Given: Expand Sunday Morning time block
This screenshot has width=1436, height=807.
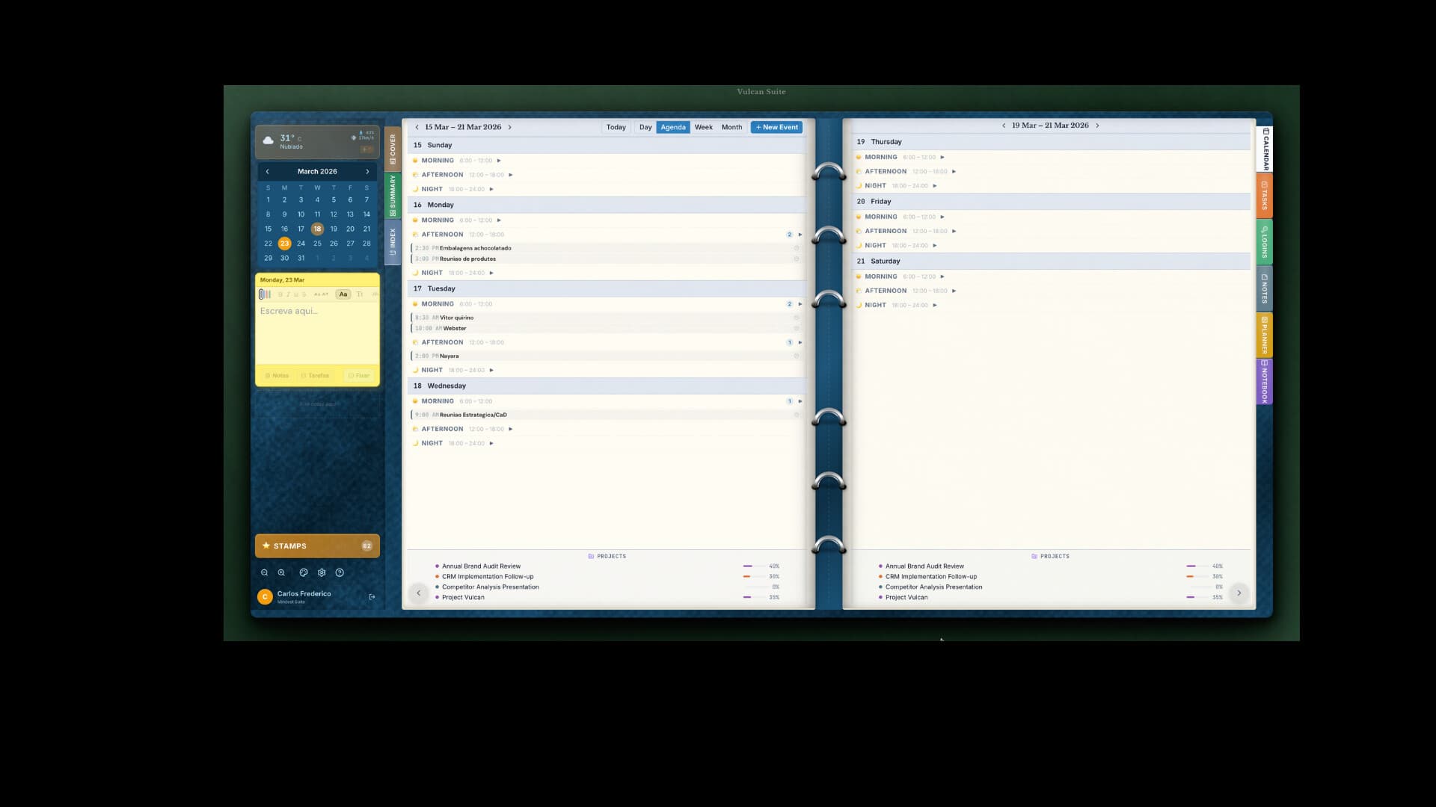Looking at the screenshot, I should click(499, 161).
